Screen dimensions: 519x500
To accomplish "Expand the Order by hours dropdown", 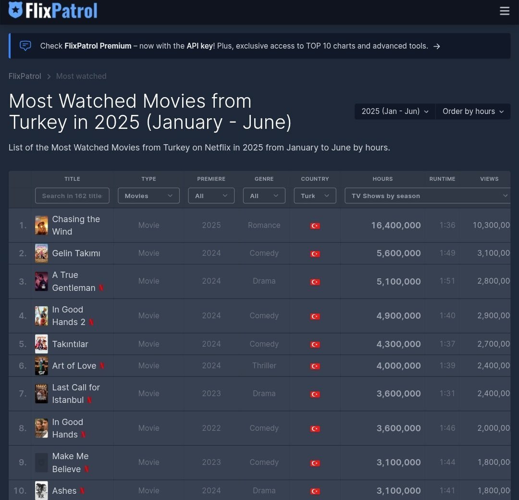I will click(473, 111).
